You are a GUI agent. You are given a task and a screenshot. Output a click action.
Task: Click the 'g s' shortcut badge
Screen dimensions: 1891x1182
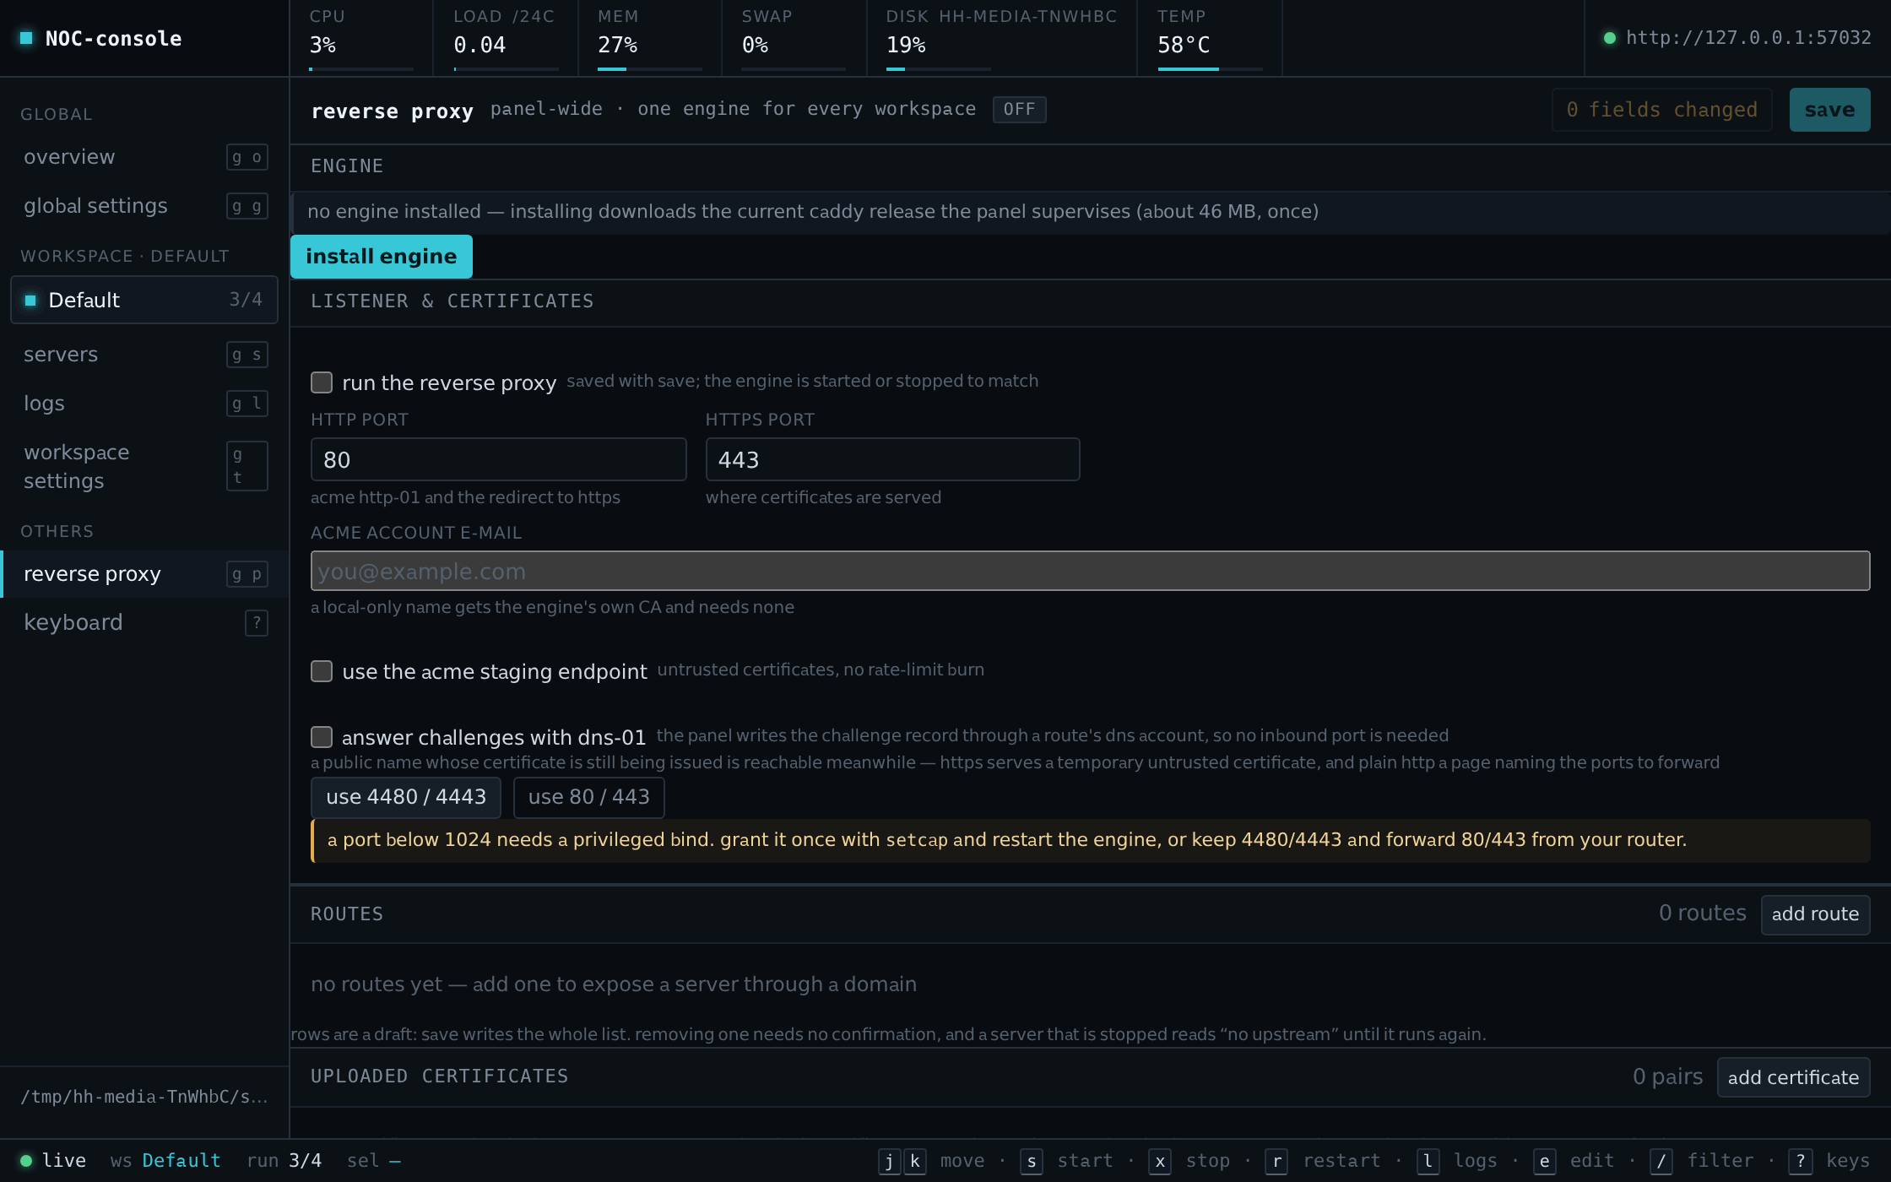coord(247,355)
